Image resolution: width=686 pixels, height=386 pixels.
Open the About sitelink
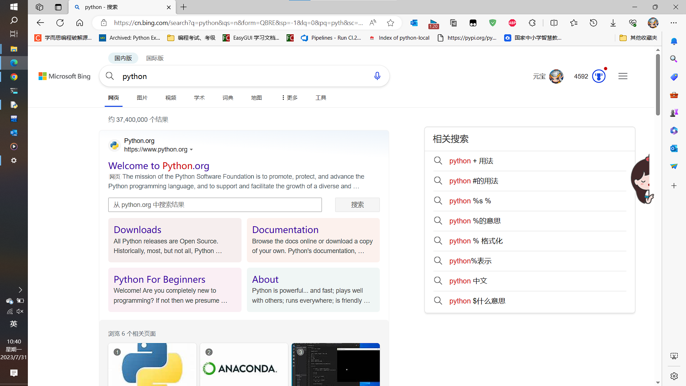[265, 279]
